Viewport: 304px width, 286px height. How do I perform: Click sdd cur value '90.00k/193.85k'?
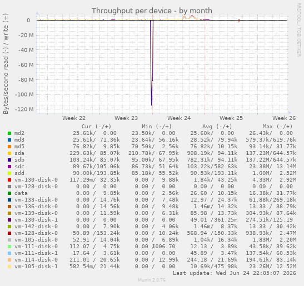(96, 173)
